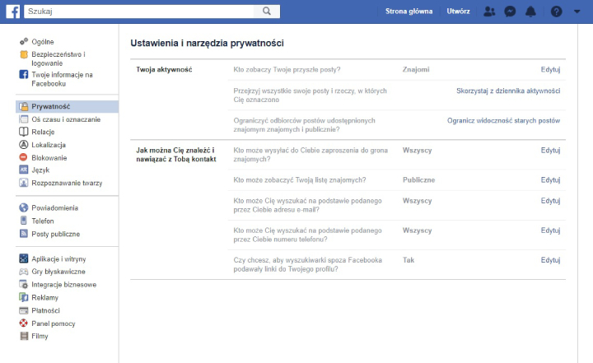Open the notifications bell icon
Viewport: 593px width, 363px height.
531,12
